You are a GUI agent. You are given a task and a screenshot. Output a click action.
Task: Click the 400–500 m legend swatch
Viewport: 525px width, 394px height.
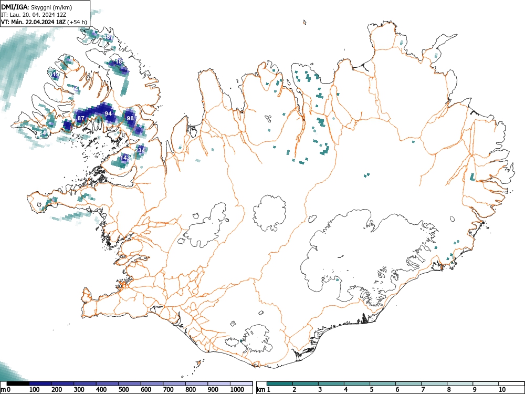[108, 383]
